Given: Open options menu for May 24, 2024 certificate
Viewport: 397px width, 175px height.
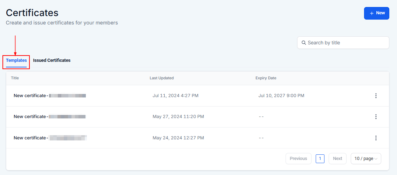Looking at the screenshot, I should (376, 138).
